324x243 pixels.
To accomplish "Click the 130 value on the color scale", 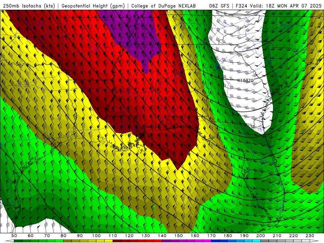I will click(x=146, y=236).
